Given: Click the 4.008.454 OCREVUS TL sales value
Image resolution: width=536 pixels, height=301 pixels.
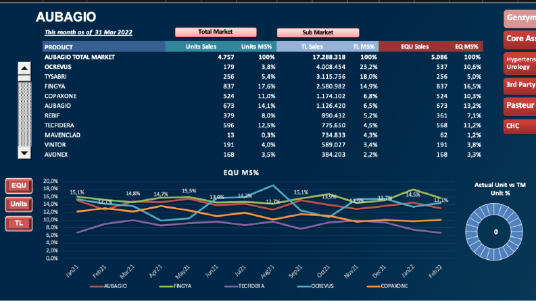Looking at the screenshot, I should tap(331, 67).
